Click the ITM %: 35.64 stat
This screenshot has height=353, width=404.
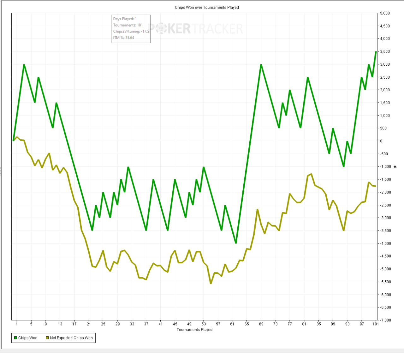tap(124, 38)
